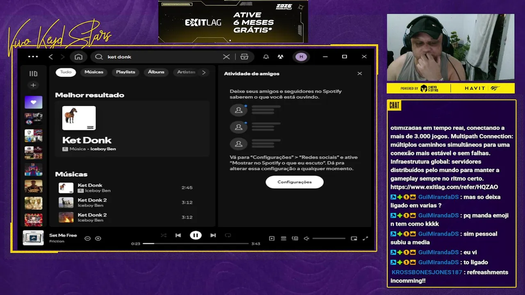Click the minus-circle icon beside Set Me Free
This screenshot has width=525, height=295.
pyautogui.click(x=87, y=238)
